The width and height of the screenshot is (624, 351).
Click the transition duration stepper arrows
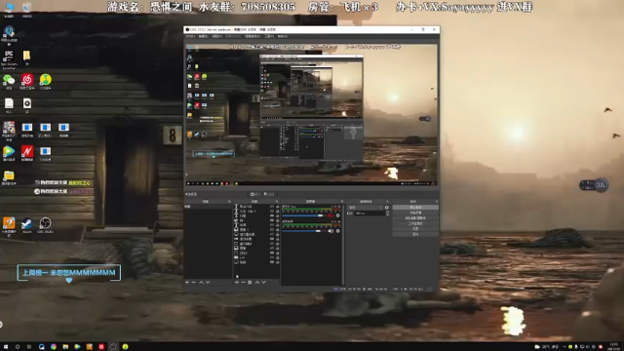tap(388, 214)
